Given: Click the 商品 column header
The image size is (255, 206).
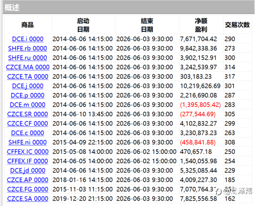Looking at the screenshot, I should (28, 25).
